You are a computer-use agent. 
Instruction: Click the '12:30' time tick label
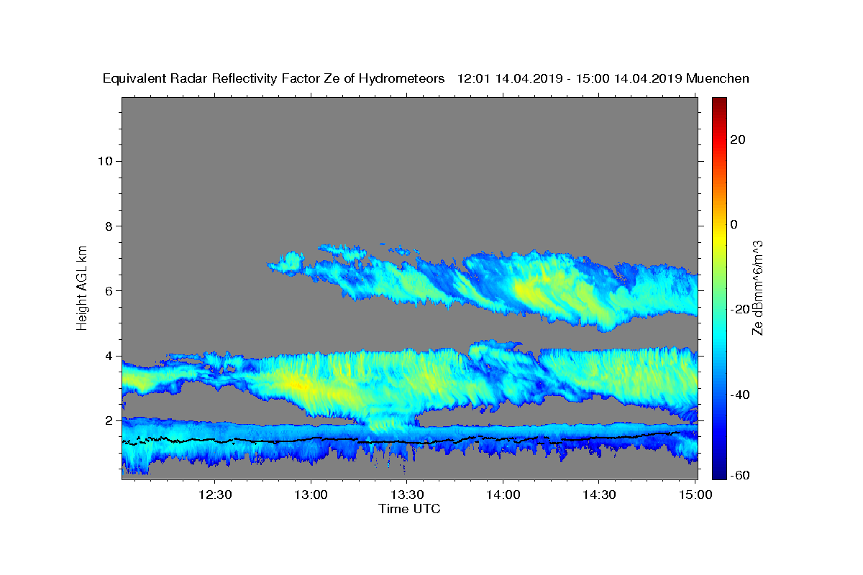pos(215,495)
